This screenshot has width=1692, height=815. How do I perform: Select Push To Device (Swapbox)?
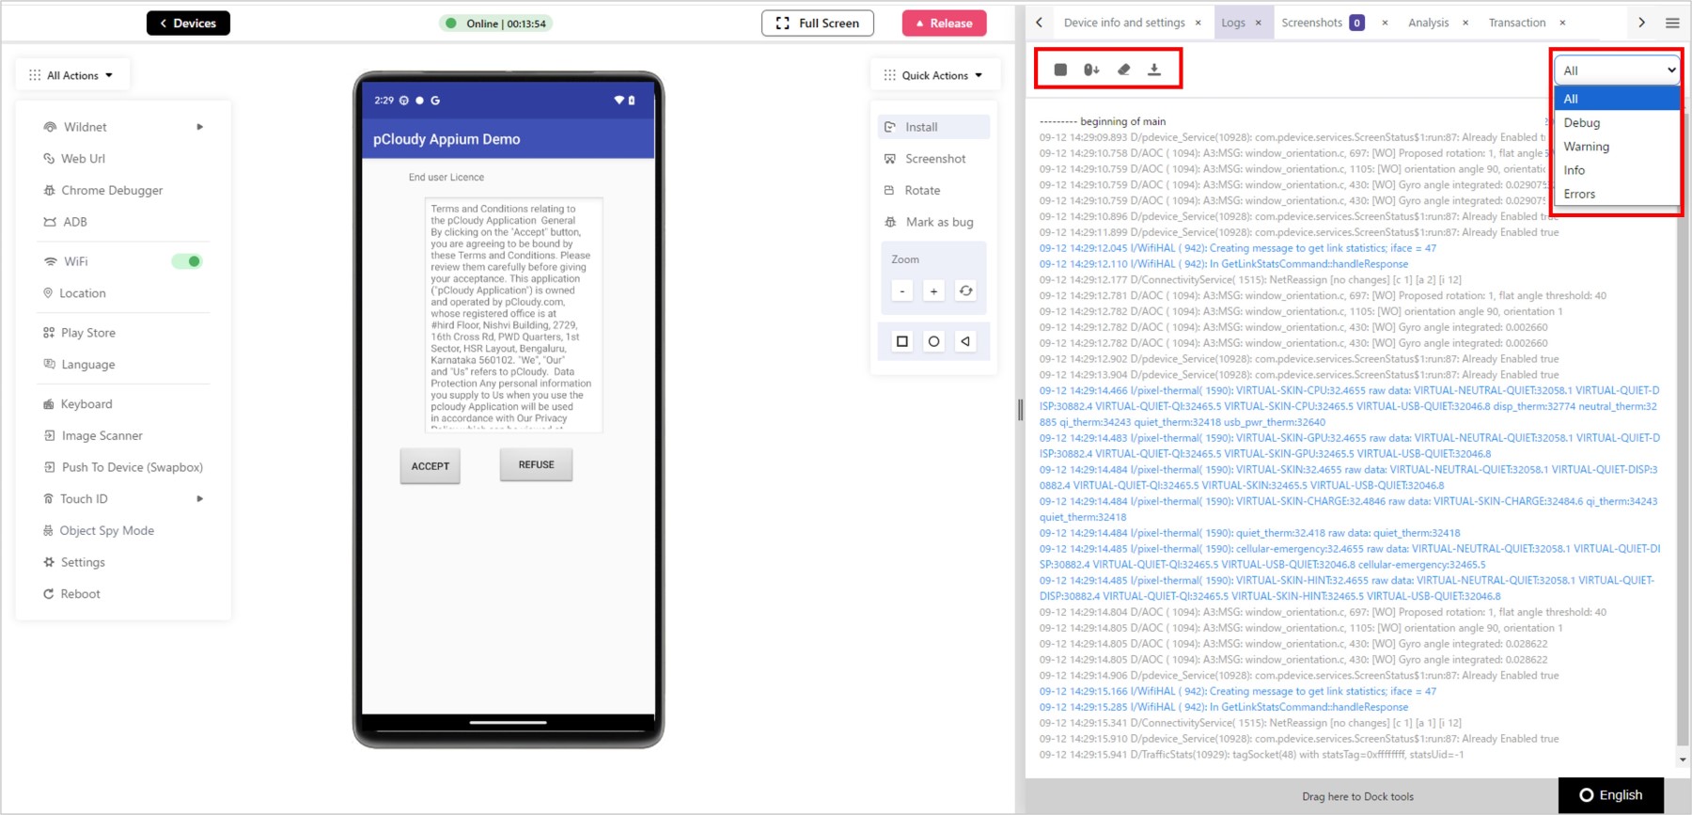click(122, 467)
